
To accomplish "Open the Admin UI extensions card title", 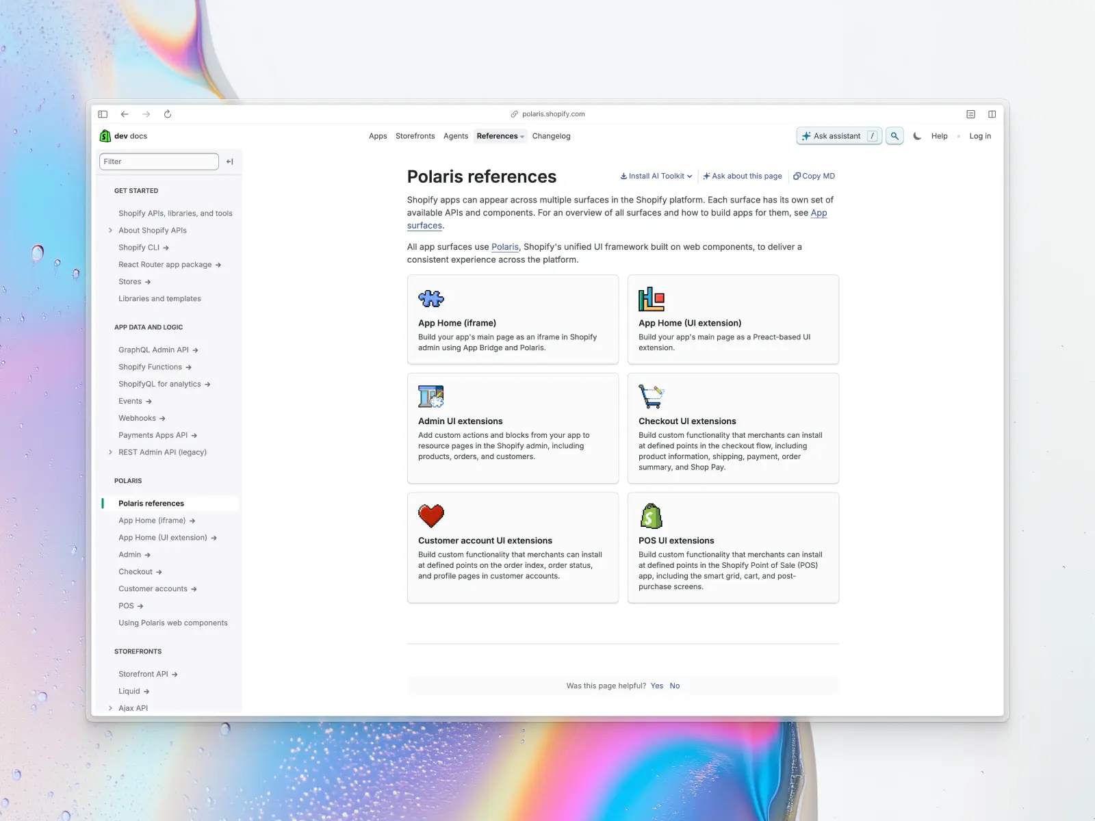I will [x=461, y=421].
